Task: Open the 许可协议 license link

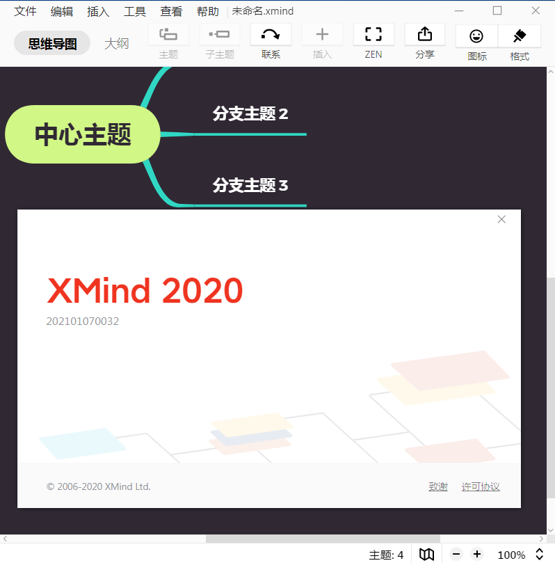Action: pyautogui.click(x=481, y=486)
